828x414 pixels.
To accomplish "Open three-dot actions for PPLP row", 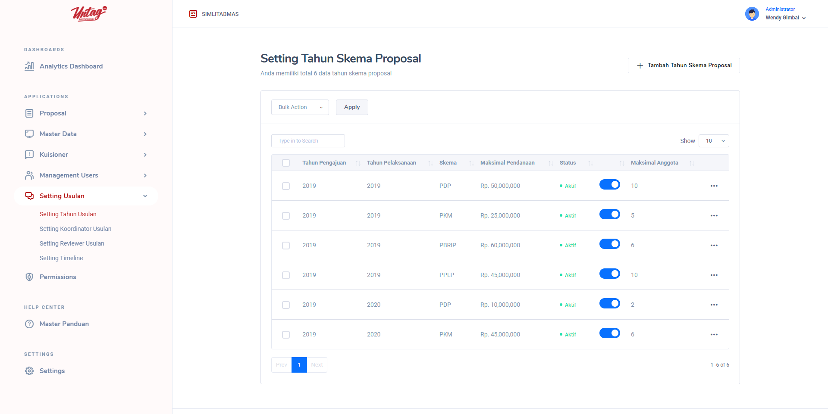I will (x=714, y=275).
